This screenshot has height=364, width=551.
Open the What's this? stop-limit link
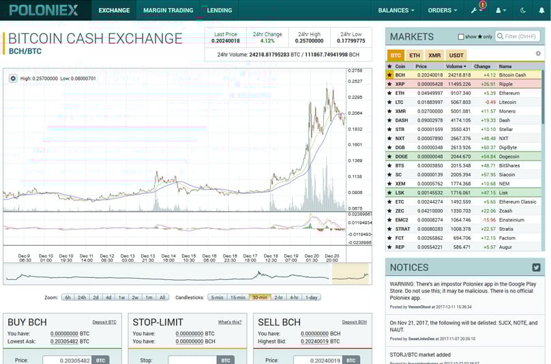(229, 322)
